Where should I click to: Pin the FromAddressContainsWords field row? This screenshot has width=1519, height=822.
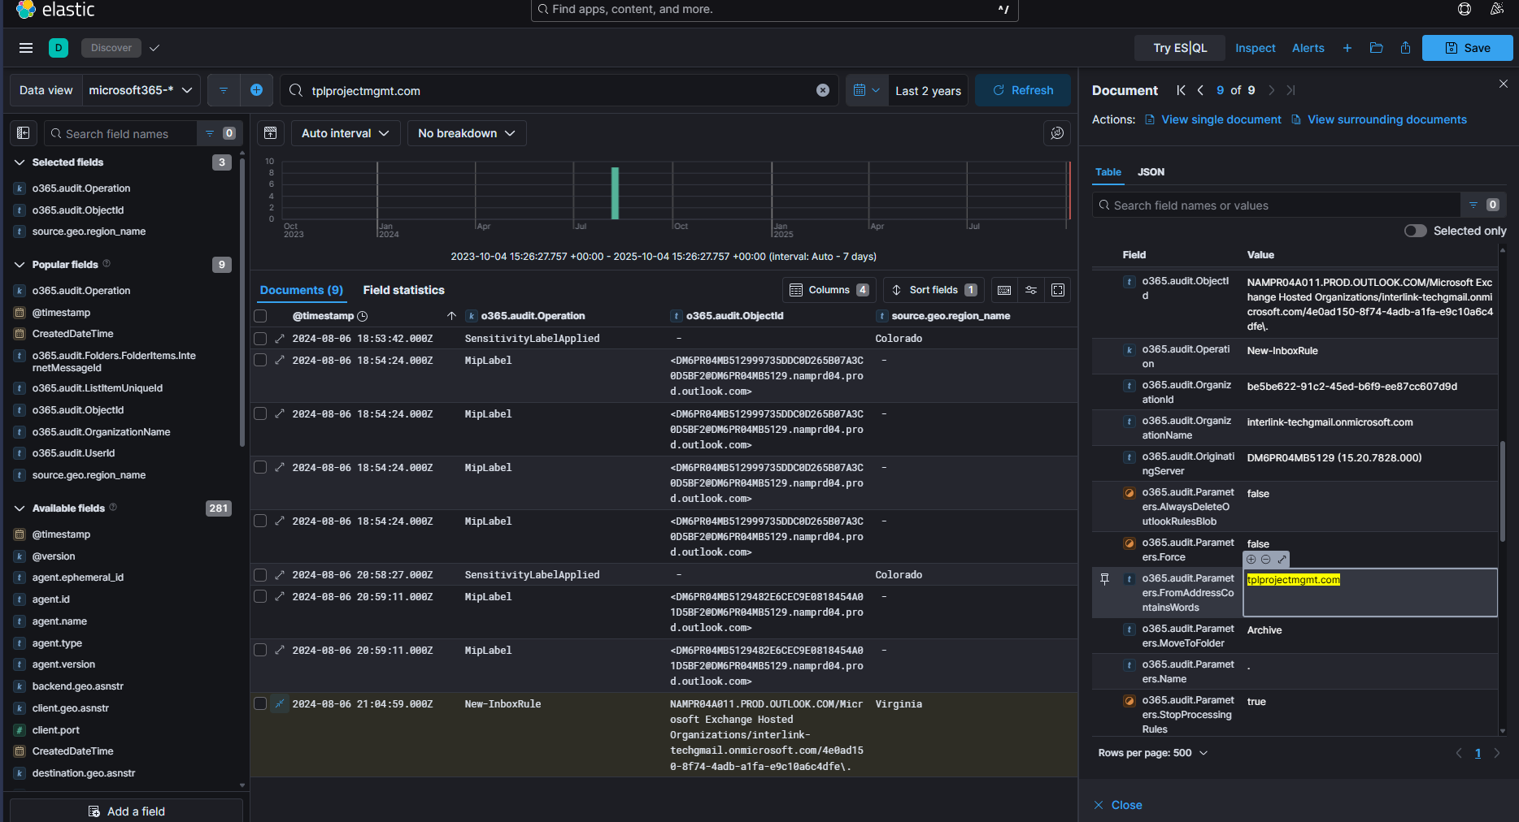tap(1104, 579)
